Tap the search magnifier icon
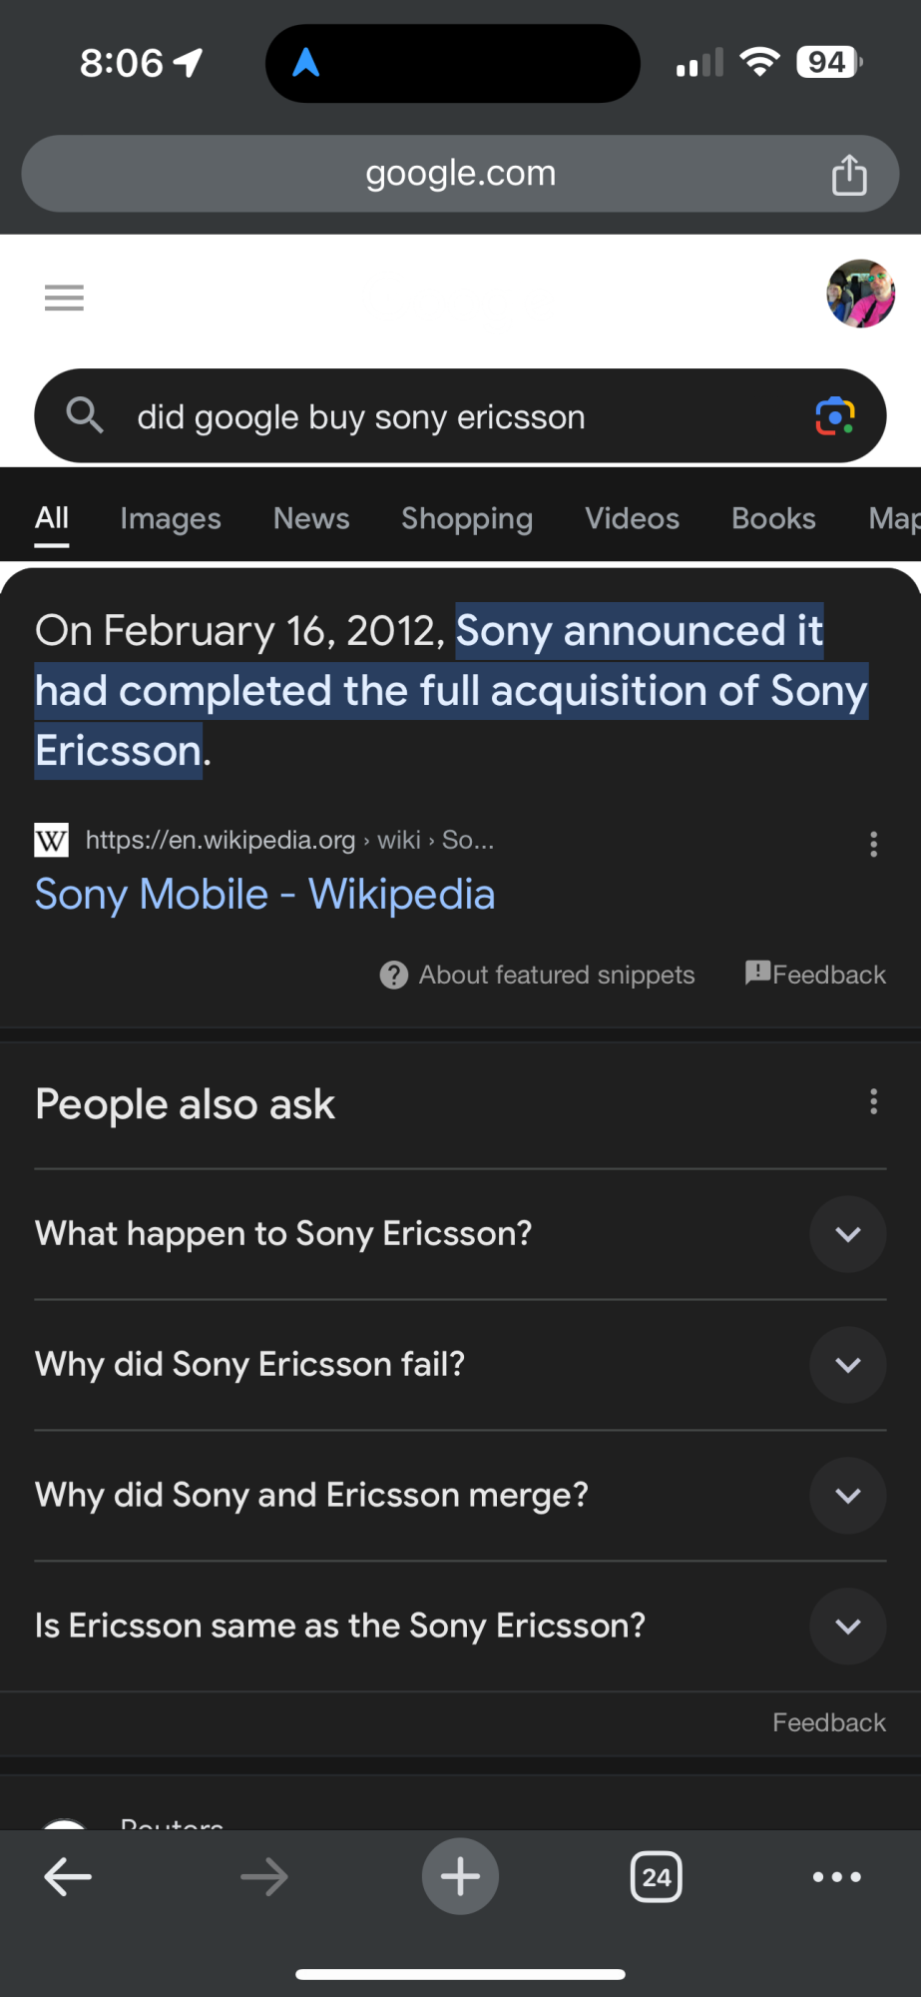Viewport: 921px width, 1997px height. pos(85,415)
